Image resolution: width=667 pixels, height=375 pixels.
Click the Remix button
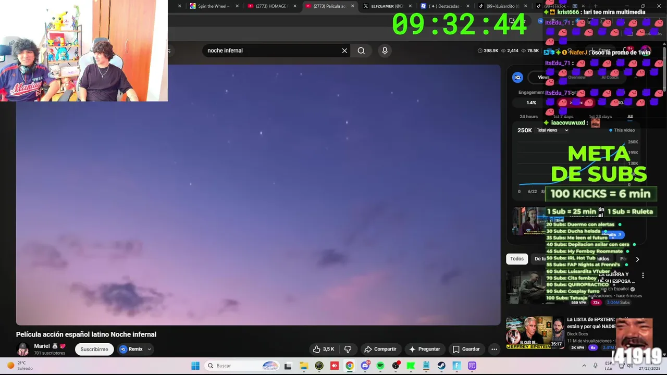(x=131, y=349)
